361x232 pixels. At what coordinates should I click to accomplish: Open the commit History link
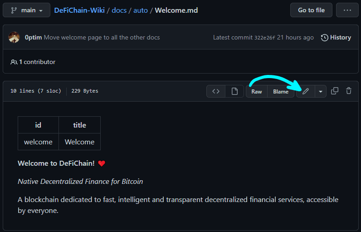point(336,37)
